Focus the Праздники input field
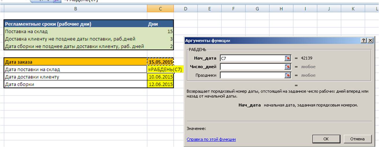 point(252,76)
